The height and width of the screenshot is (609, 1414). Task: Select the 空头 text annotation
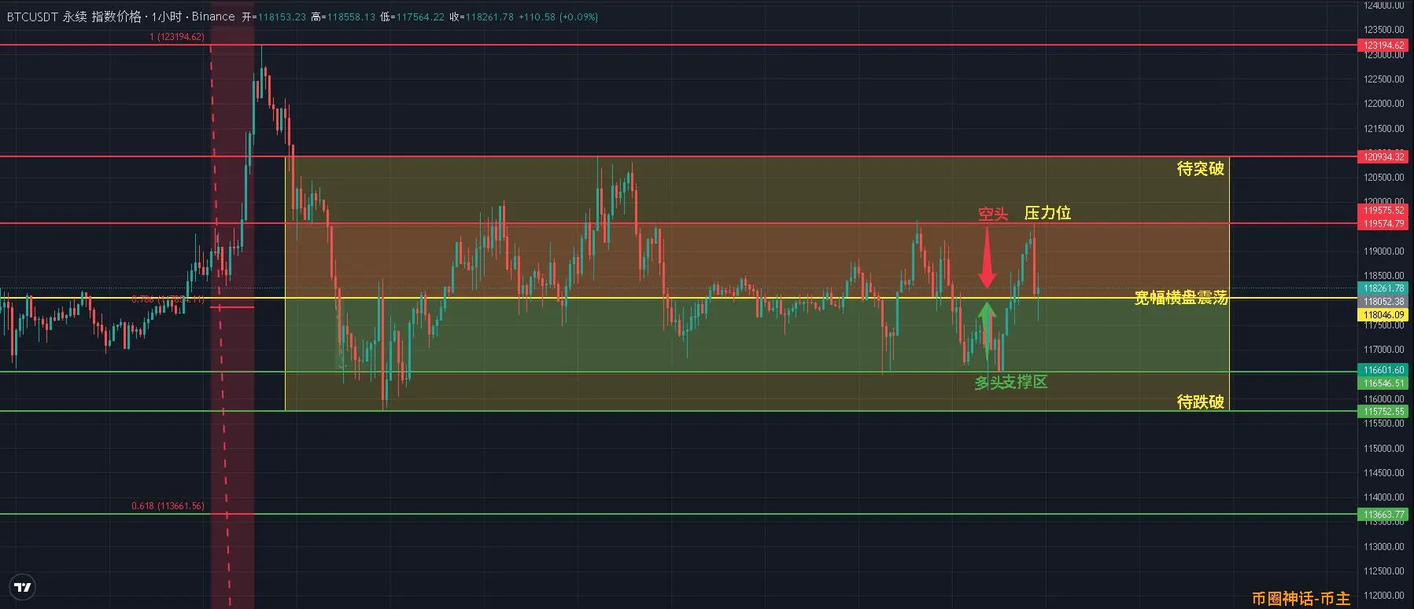click(993, 214)
